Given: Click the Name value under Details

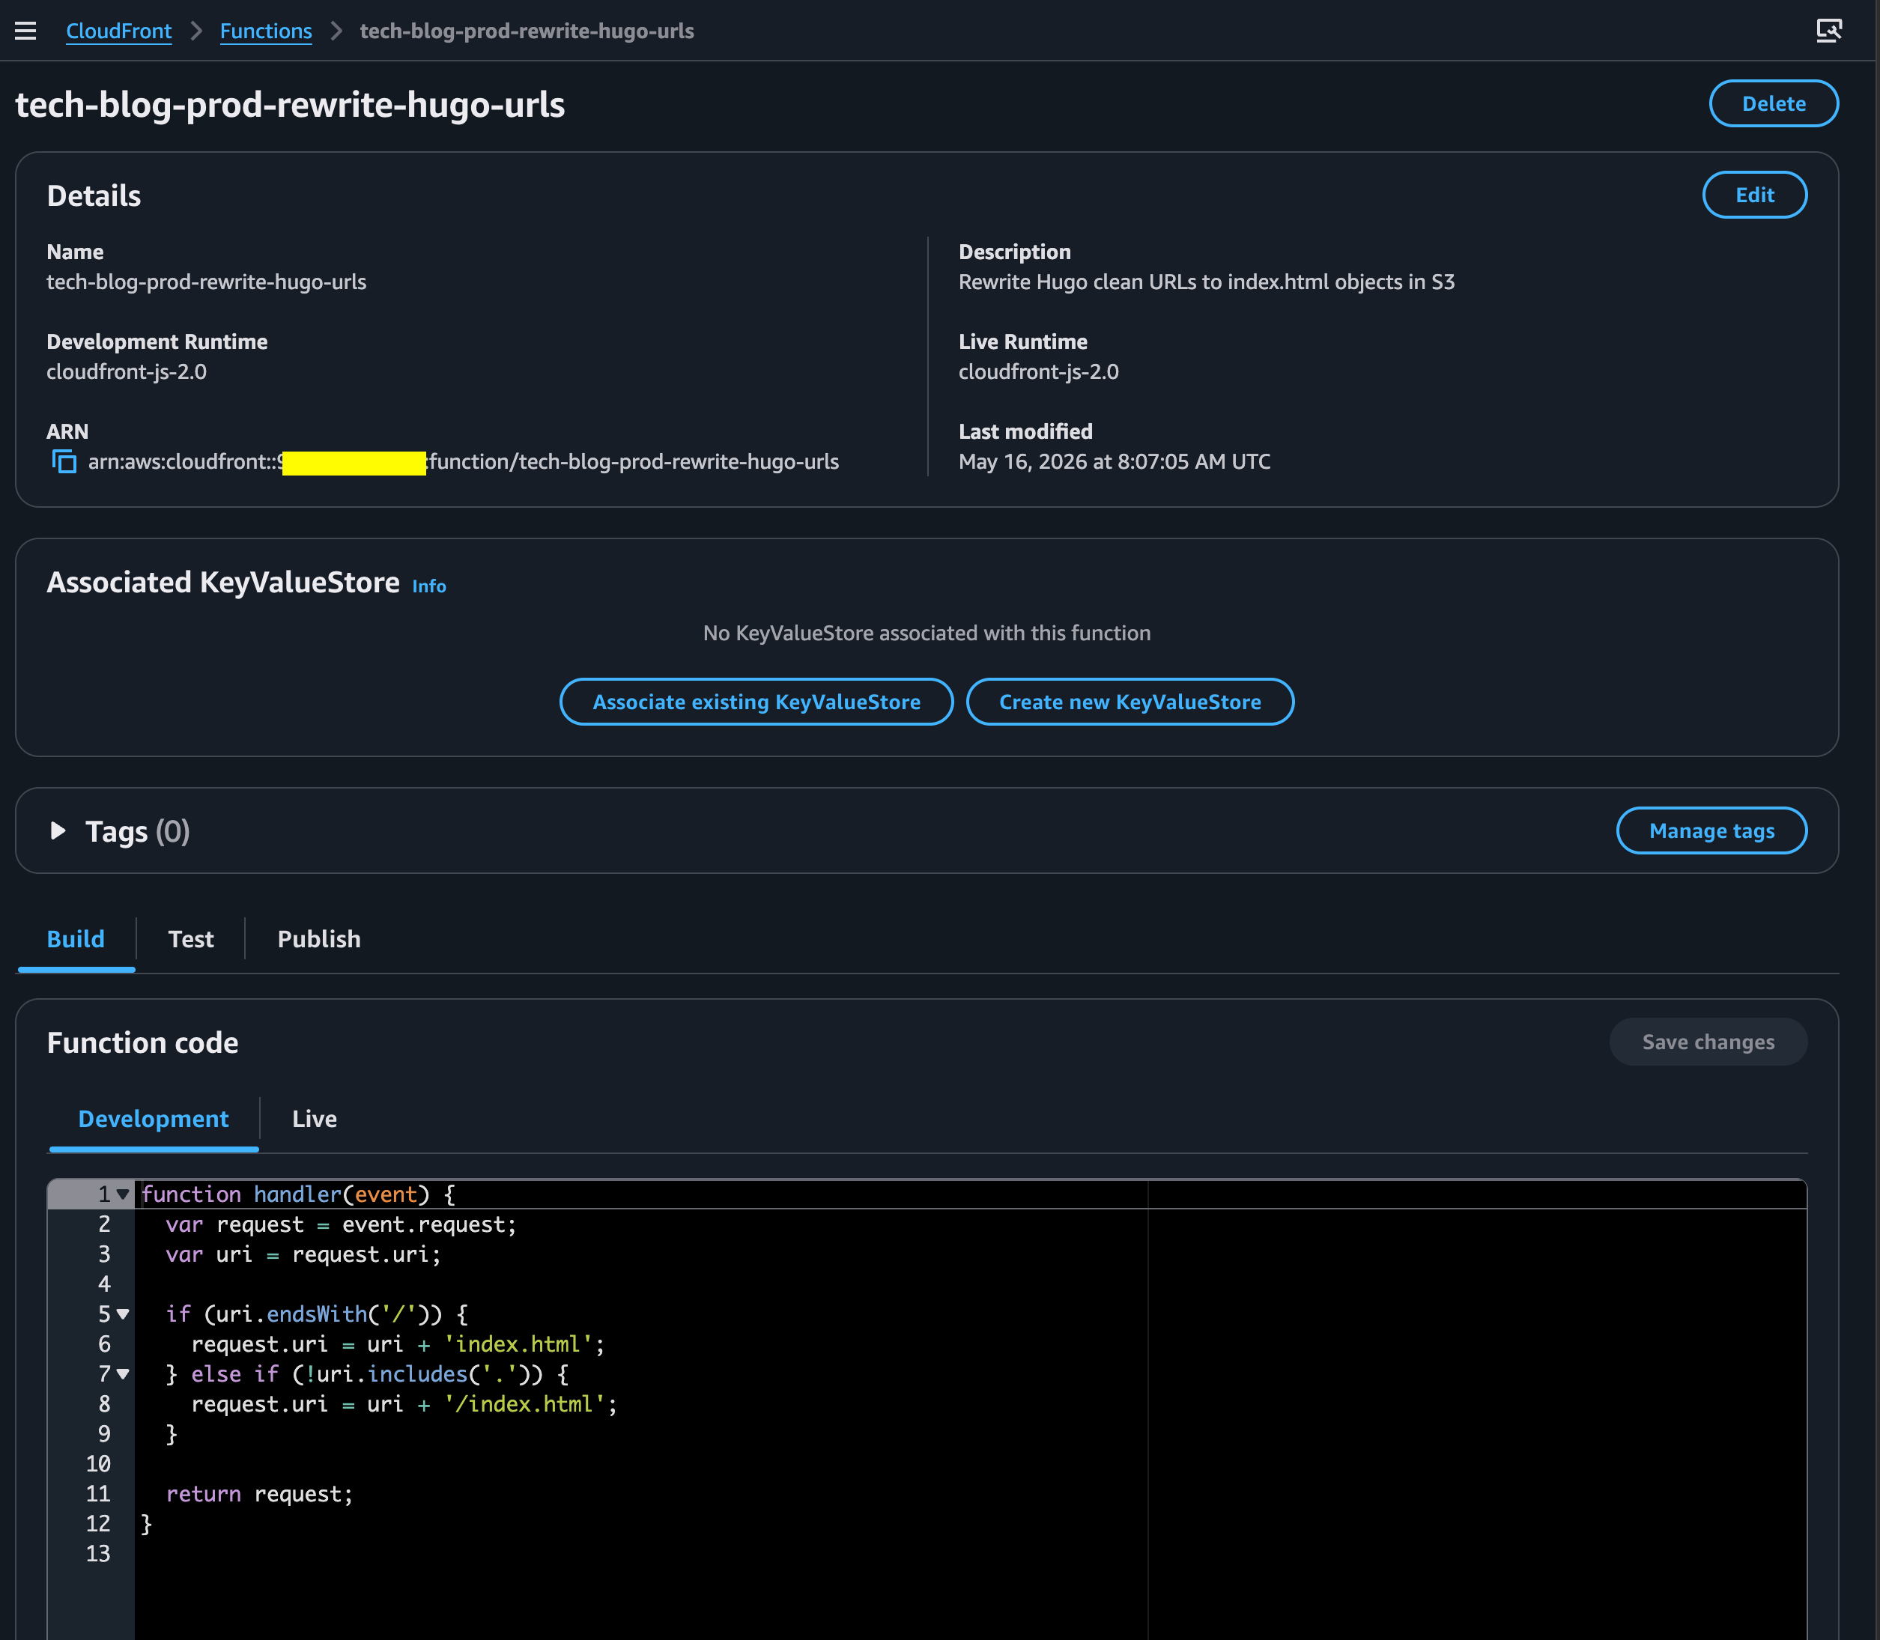Looking at the screenshot, I should (206, 283).
